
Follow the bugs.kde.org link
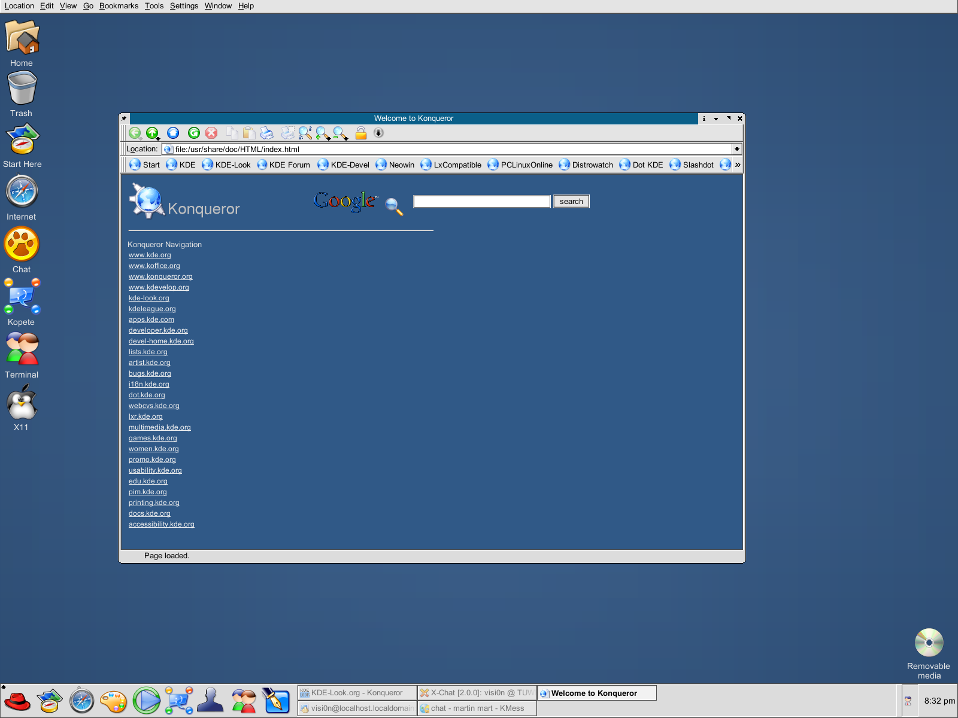click(x=150, y=373)
